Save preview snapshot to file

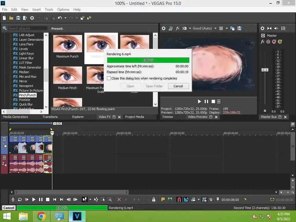239,28
